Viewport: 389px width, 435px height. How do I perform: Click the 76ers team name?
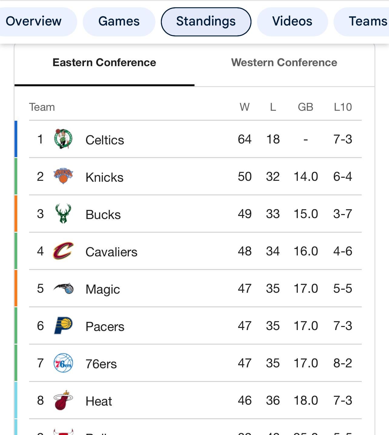pos(101,364)
